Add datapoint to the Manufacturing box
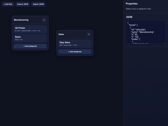 30,46
